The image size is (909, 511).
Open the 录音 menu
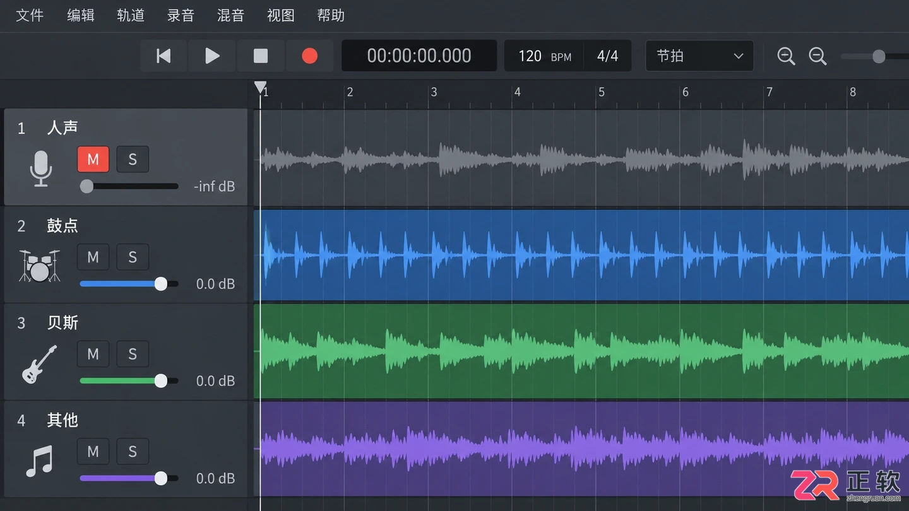(181, 15)
